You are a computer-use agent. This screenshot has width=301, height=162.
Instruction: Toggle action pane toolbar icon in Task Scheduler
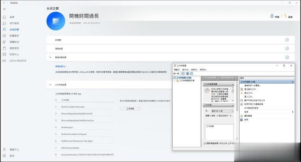[x=192, y=73]
